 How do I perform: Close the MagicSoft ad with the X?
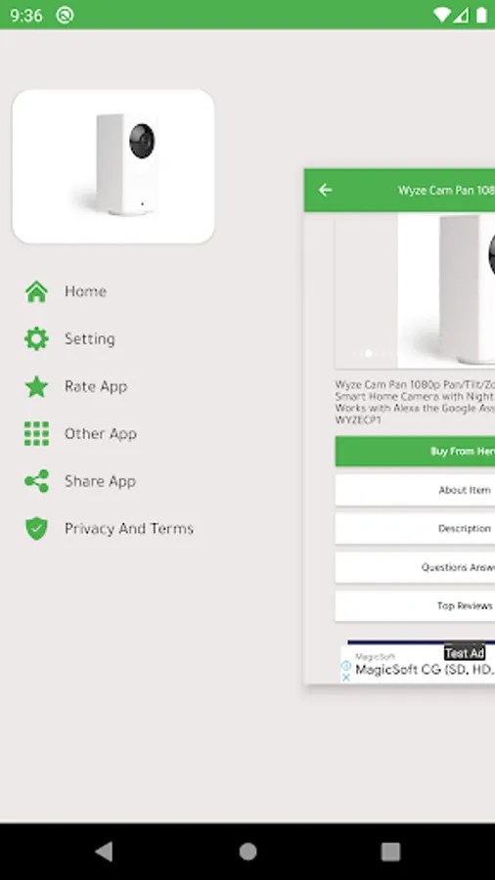click(x=346, y=677)
